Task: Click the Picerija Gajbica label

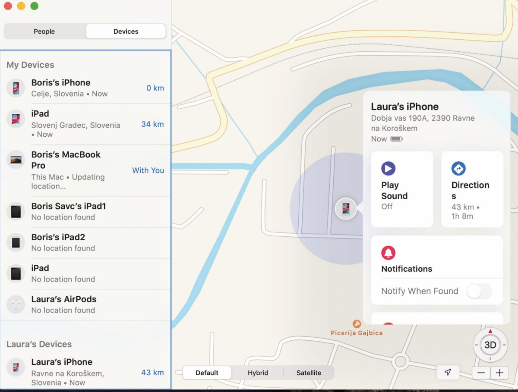Action: (x=357, y=333)
